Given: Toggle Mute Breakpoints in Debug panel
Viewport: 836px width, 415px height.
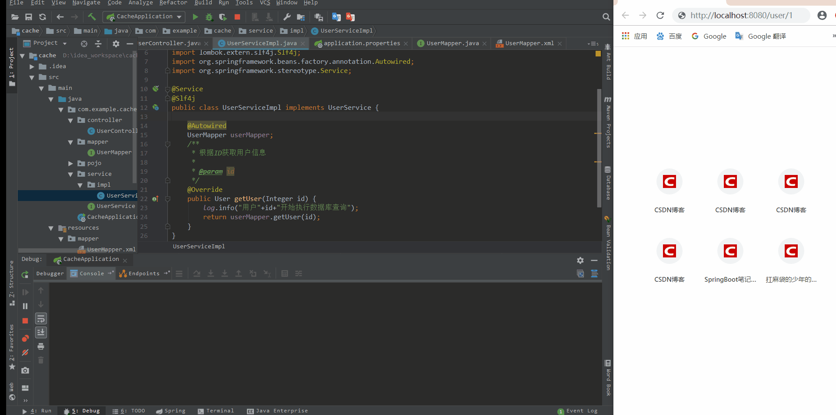Looking at the screenshot, I should click(x=25, y=352).
